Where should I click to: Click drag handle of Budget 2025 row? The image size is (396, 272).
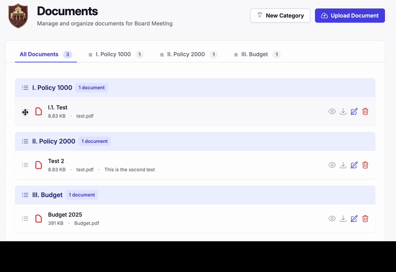[25, 218]
